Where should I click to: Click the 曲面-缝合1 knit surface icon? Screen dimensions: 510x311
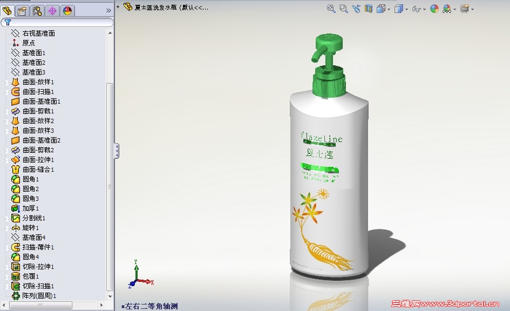15,169
